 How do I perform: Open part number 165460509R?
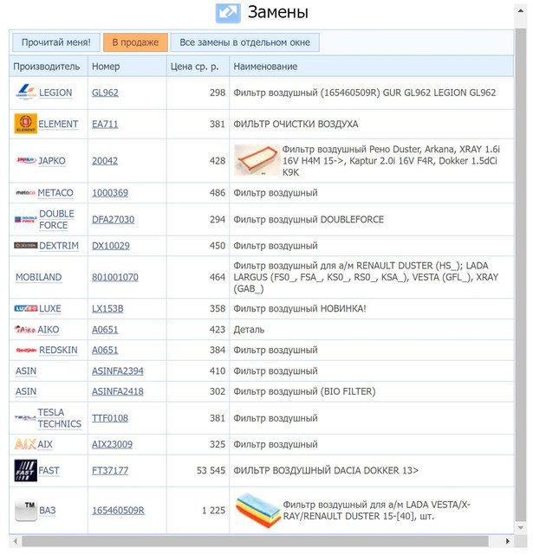(118, 510)
